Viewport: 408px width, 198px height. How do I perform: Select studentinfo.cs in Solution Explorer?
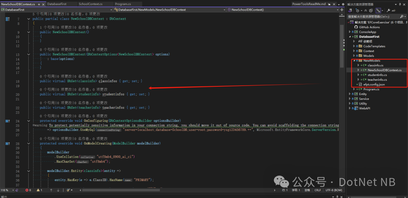(377, 75)
